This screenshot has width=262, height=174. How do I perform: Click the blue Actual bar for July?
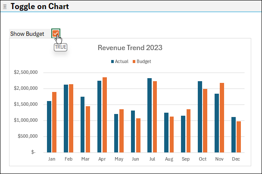150,115
